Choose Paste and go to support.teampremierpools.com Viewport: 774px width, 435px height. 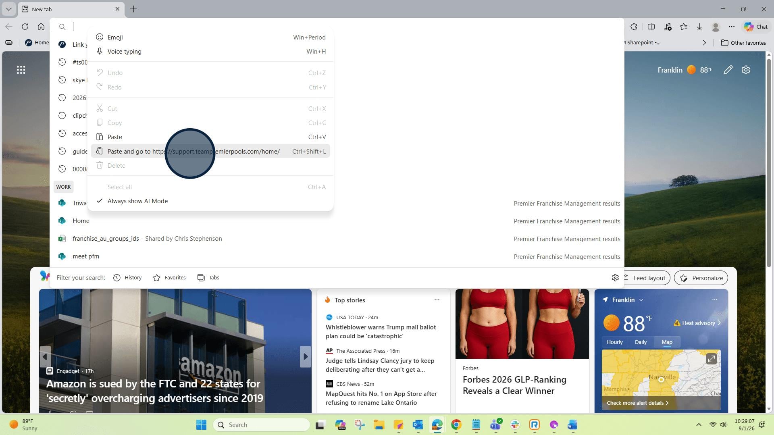[x=210, y=152]
